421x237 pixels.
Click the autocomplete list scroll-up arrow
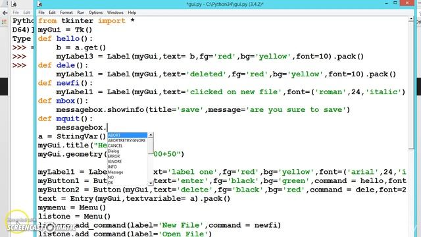click(x=151, y=134)
